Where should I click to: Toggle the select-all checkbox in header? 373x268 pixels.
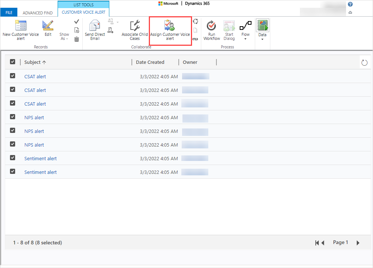click(13, 62)
